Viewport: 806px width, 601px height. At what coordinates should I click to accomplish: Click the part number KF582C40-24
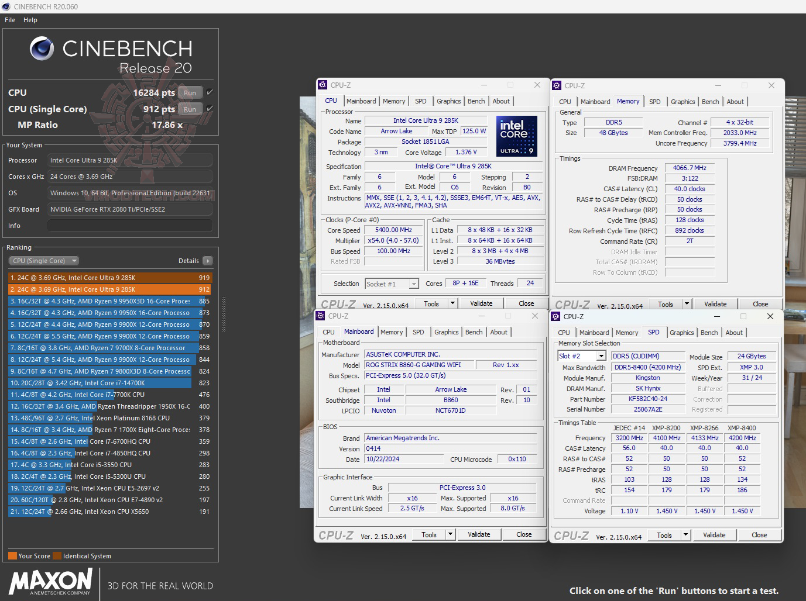[648, 399]
